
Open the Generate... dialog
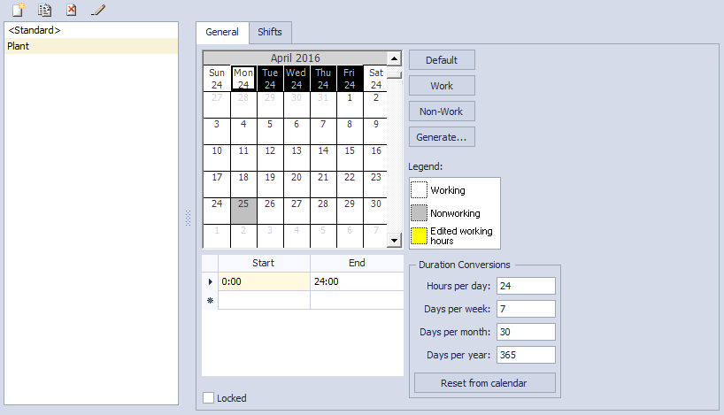pyautogui.click(x=442, y=137)
